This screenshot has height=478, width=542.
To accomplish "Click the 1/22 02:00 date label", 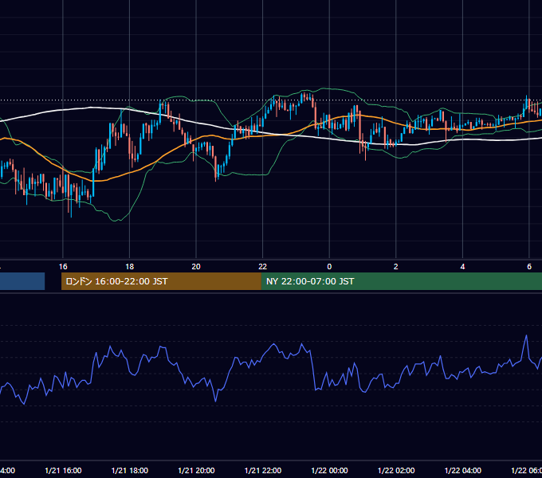I will [396, 470].
